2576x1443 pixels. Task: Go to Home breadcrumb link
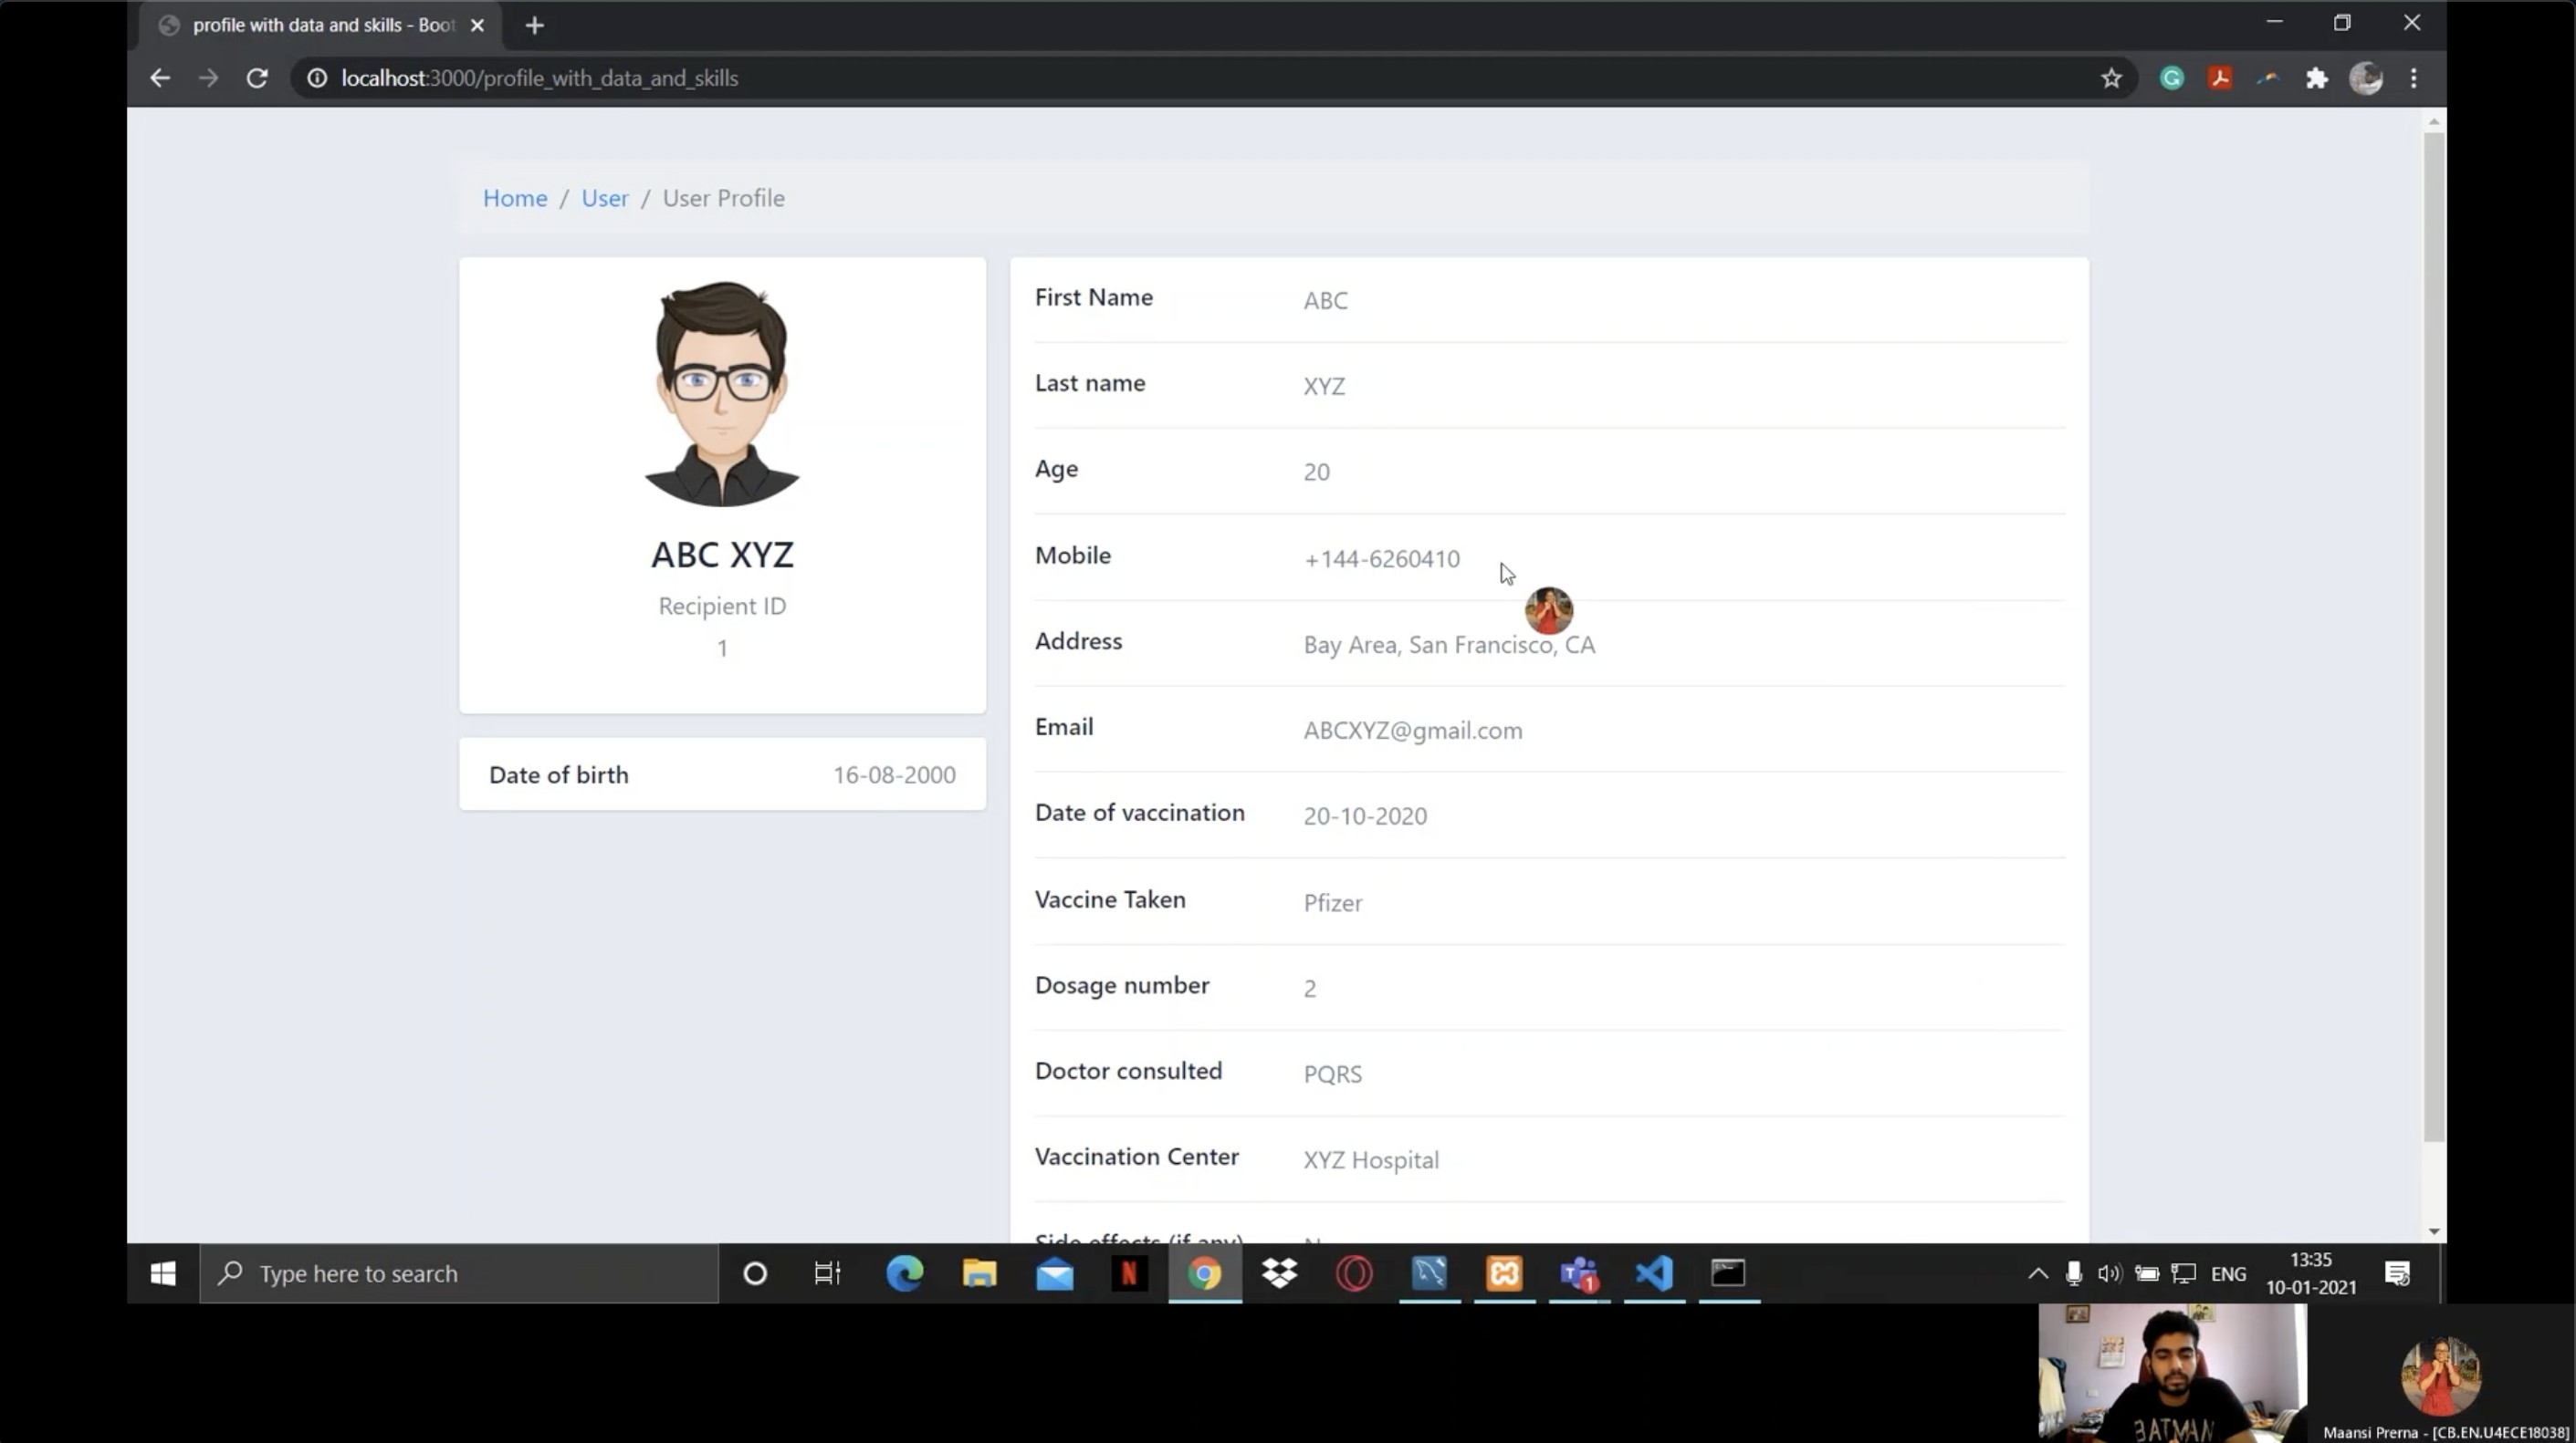pos(515,198)
